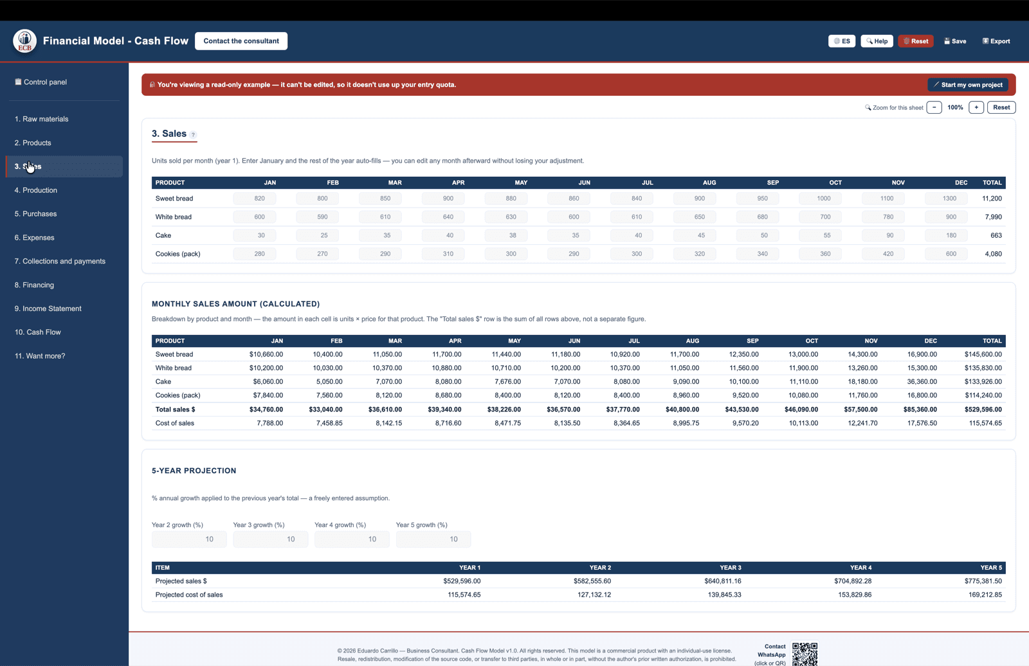Select the Year 3 growth (%) input
The width and height of the screenshot is (1029, 666).
click(x=270, y=539)
